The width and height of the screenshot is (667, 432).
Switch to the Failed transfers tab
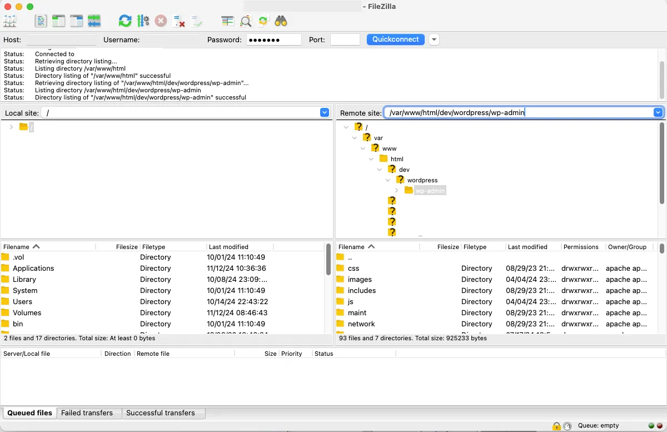click(87, 413)
